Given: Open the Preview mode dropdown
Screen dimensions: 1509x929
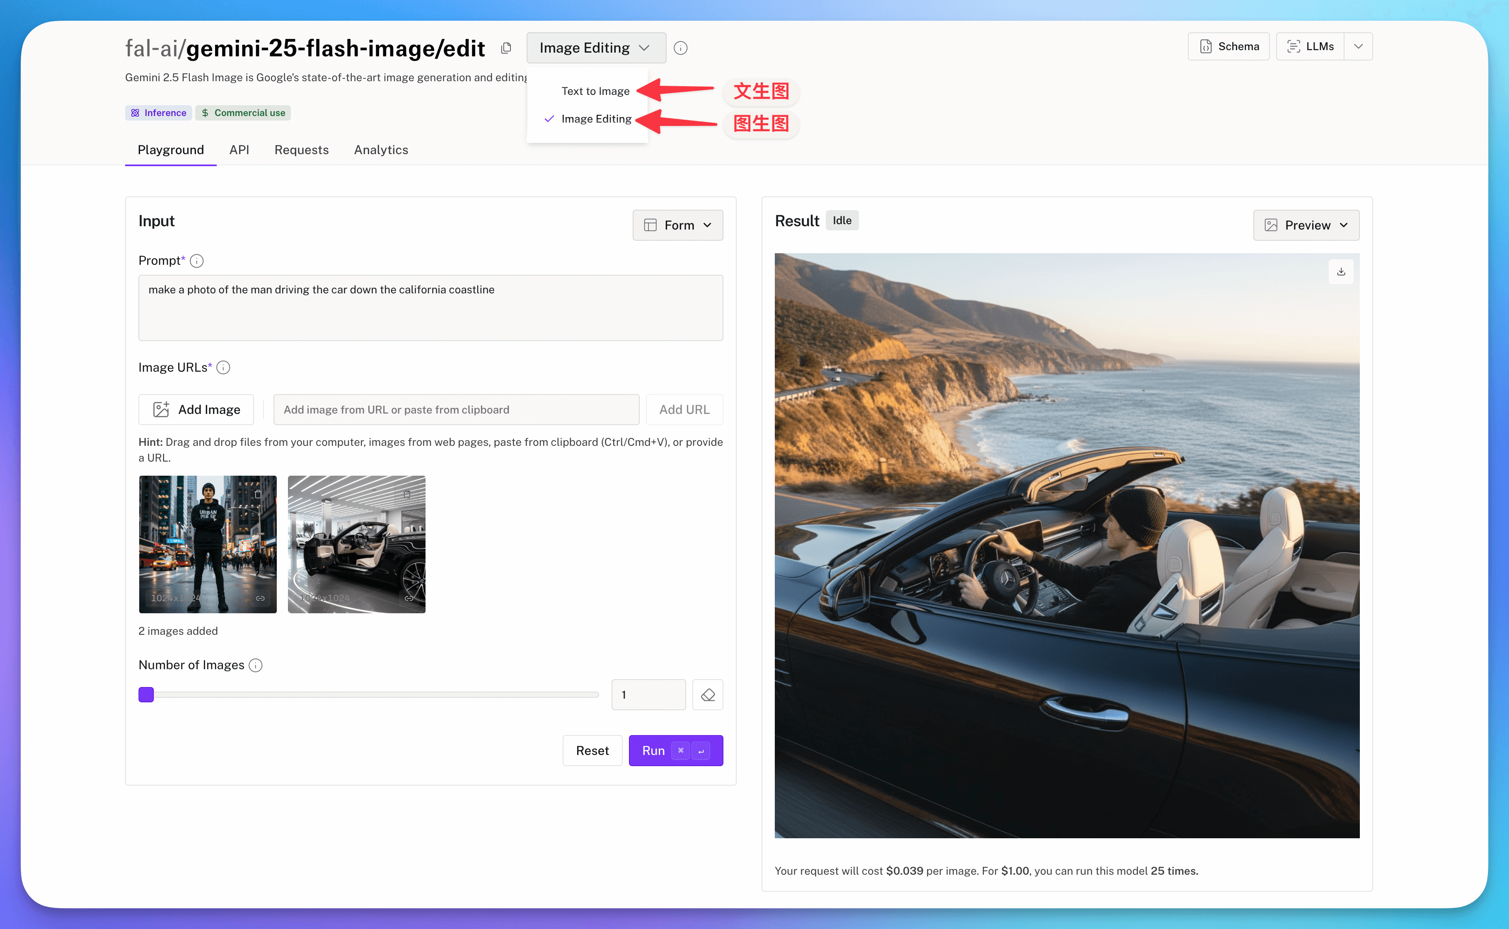Looking at the screenshot, I should 1306,225.
